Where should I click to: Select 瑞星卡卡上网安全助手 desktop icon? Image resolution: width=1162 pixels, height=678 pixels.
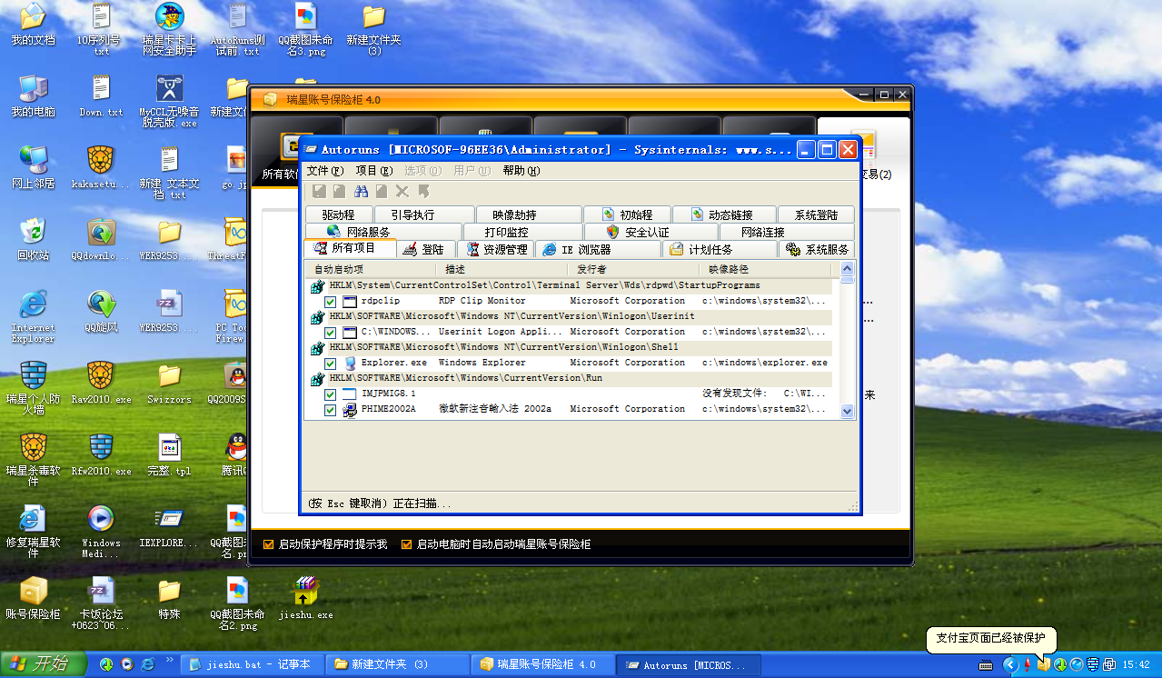click(x=169, y=30)
